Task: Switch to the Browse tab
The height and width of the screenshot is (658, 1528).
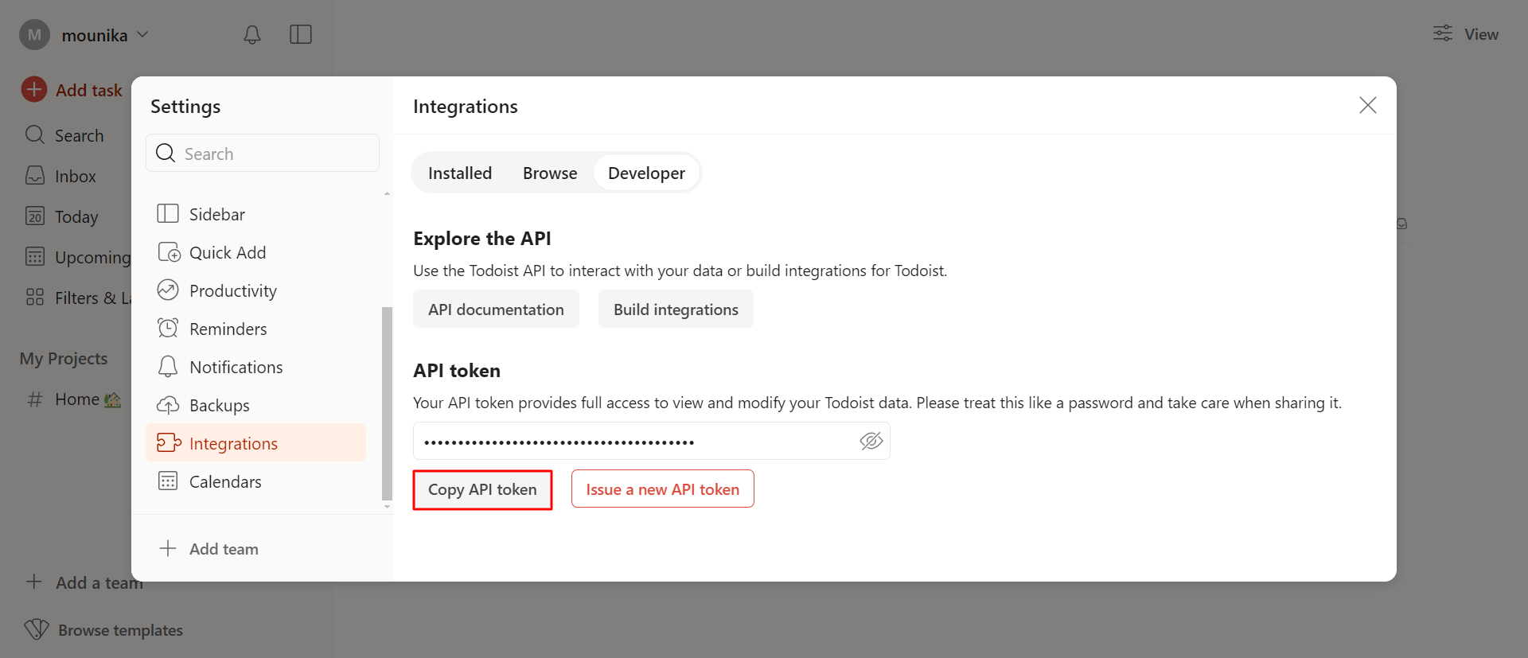Action: [x=550, y=173]
